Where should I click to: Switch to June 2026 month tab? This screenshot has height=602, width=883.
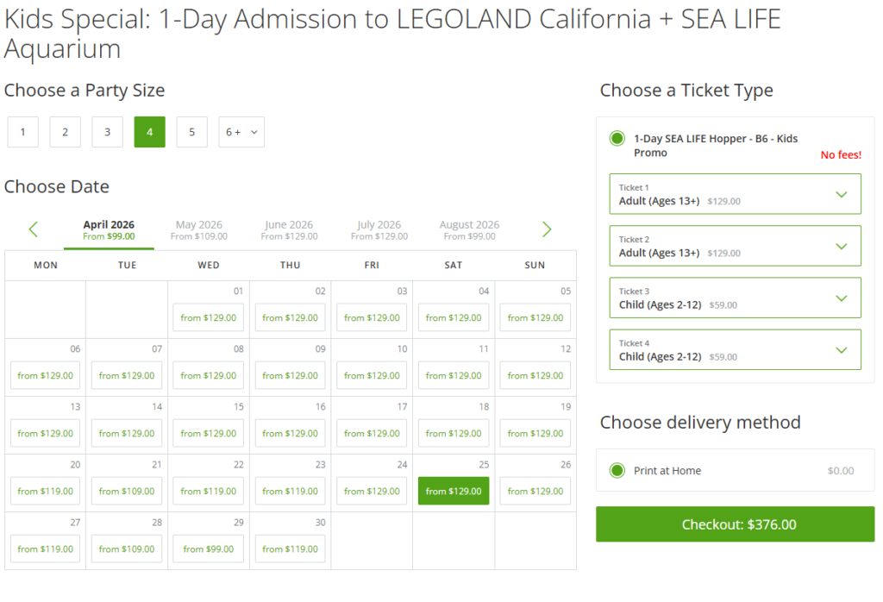[x=289, y=229]
